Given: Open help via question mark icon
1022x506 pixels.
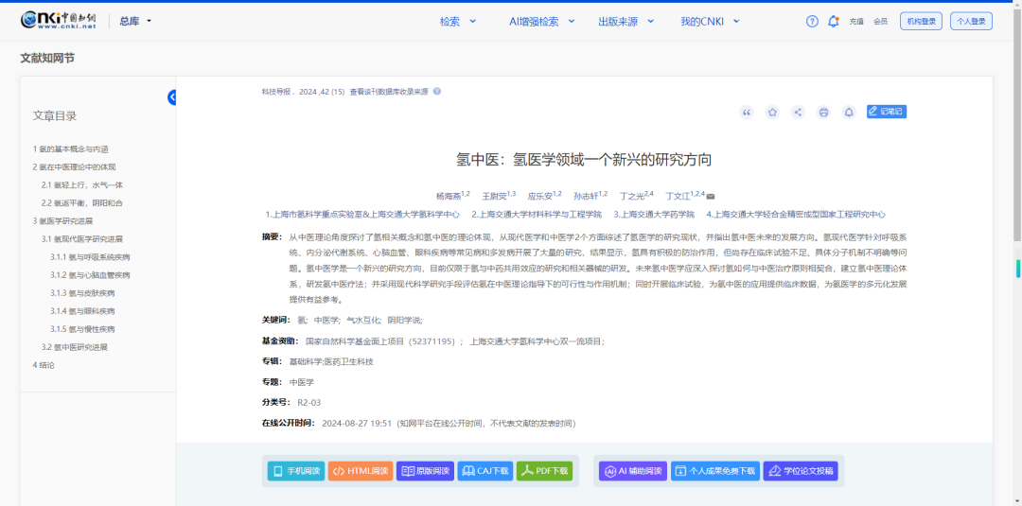Looking at the screenshot, I should click(x=812, y=21).
